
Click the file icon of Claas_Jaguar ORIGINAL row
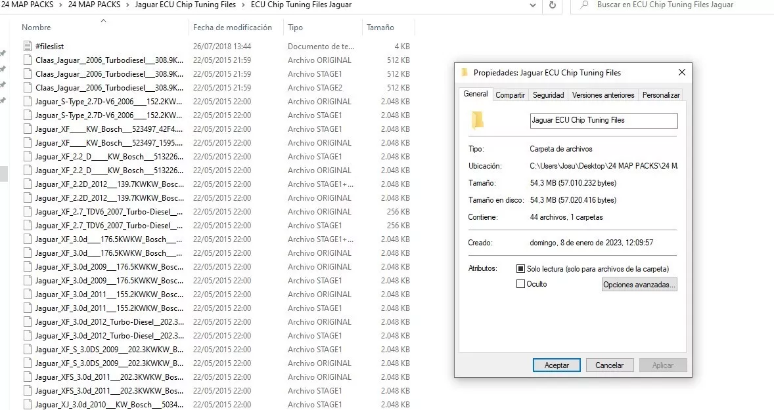pos(28,60)
